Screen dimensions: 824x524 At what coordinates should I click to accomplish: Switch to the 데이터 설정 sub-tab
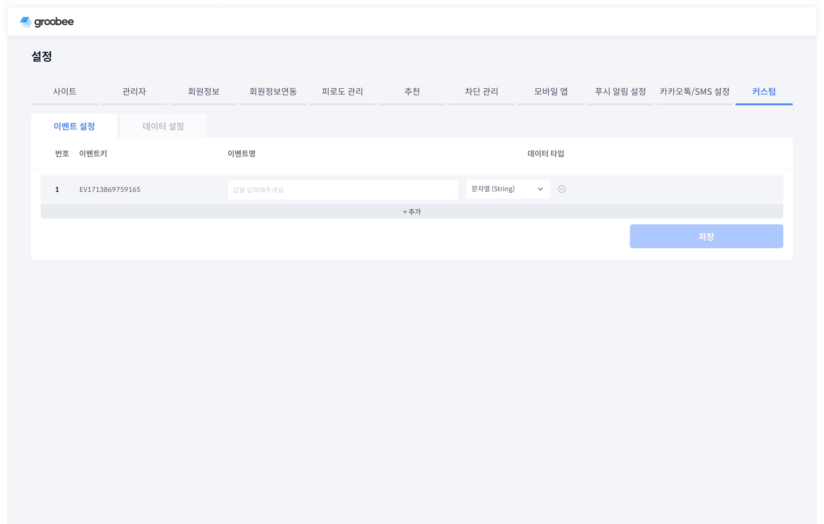[163, 126]
